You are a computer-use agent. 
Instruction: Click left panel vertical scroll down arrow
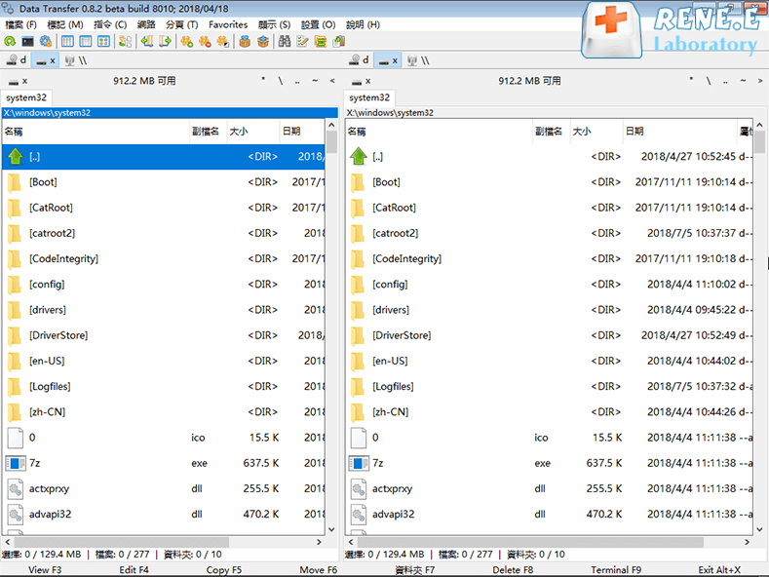tap(331, 529)
